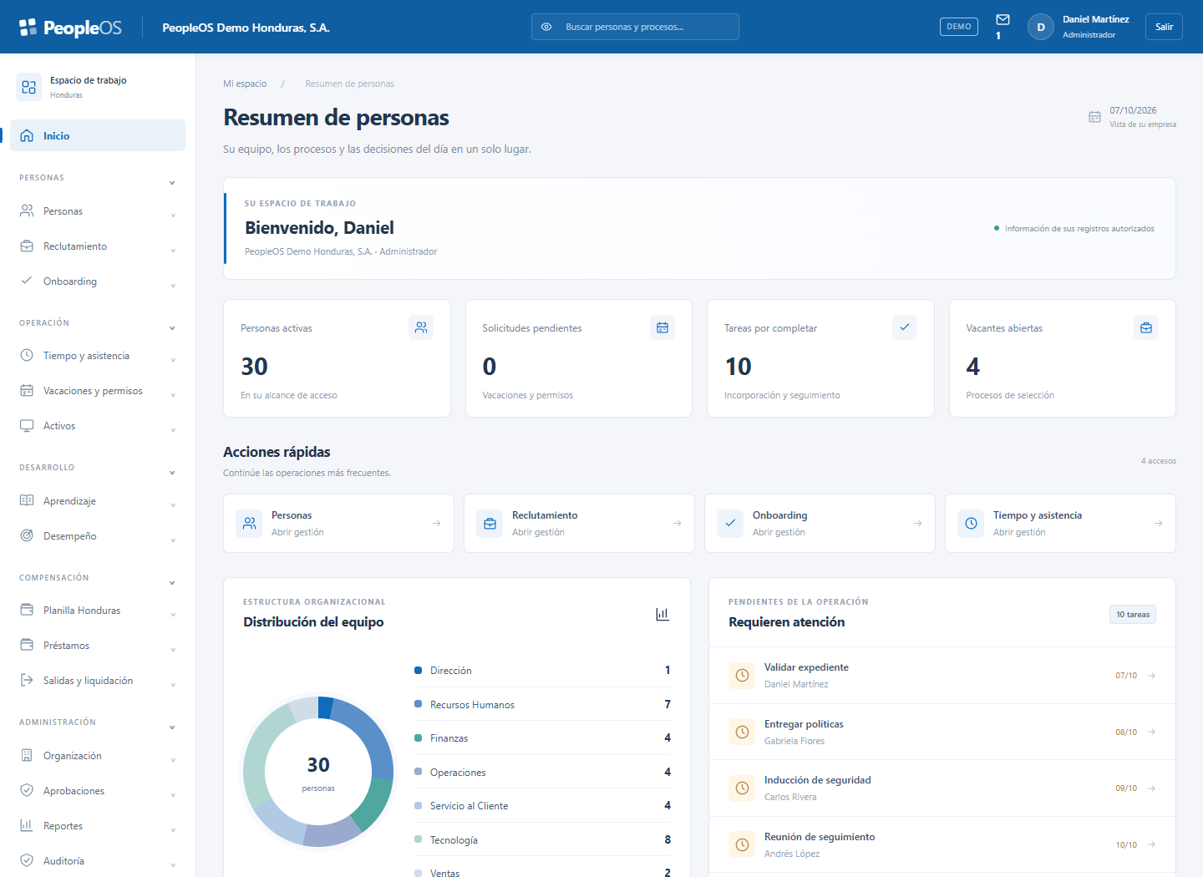Screen dimensions: 1203x877
Task: Click the Salir button
Action: [x=1164, y=27]
